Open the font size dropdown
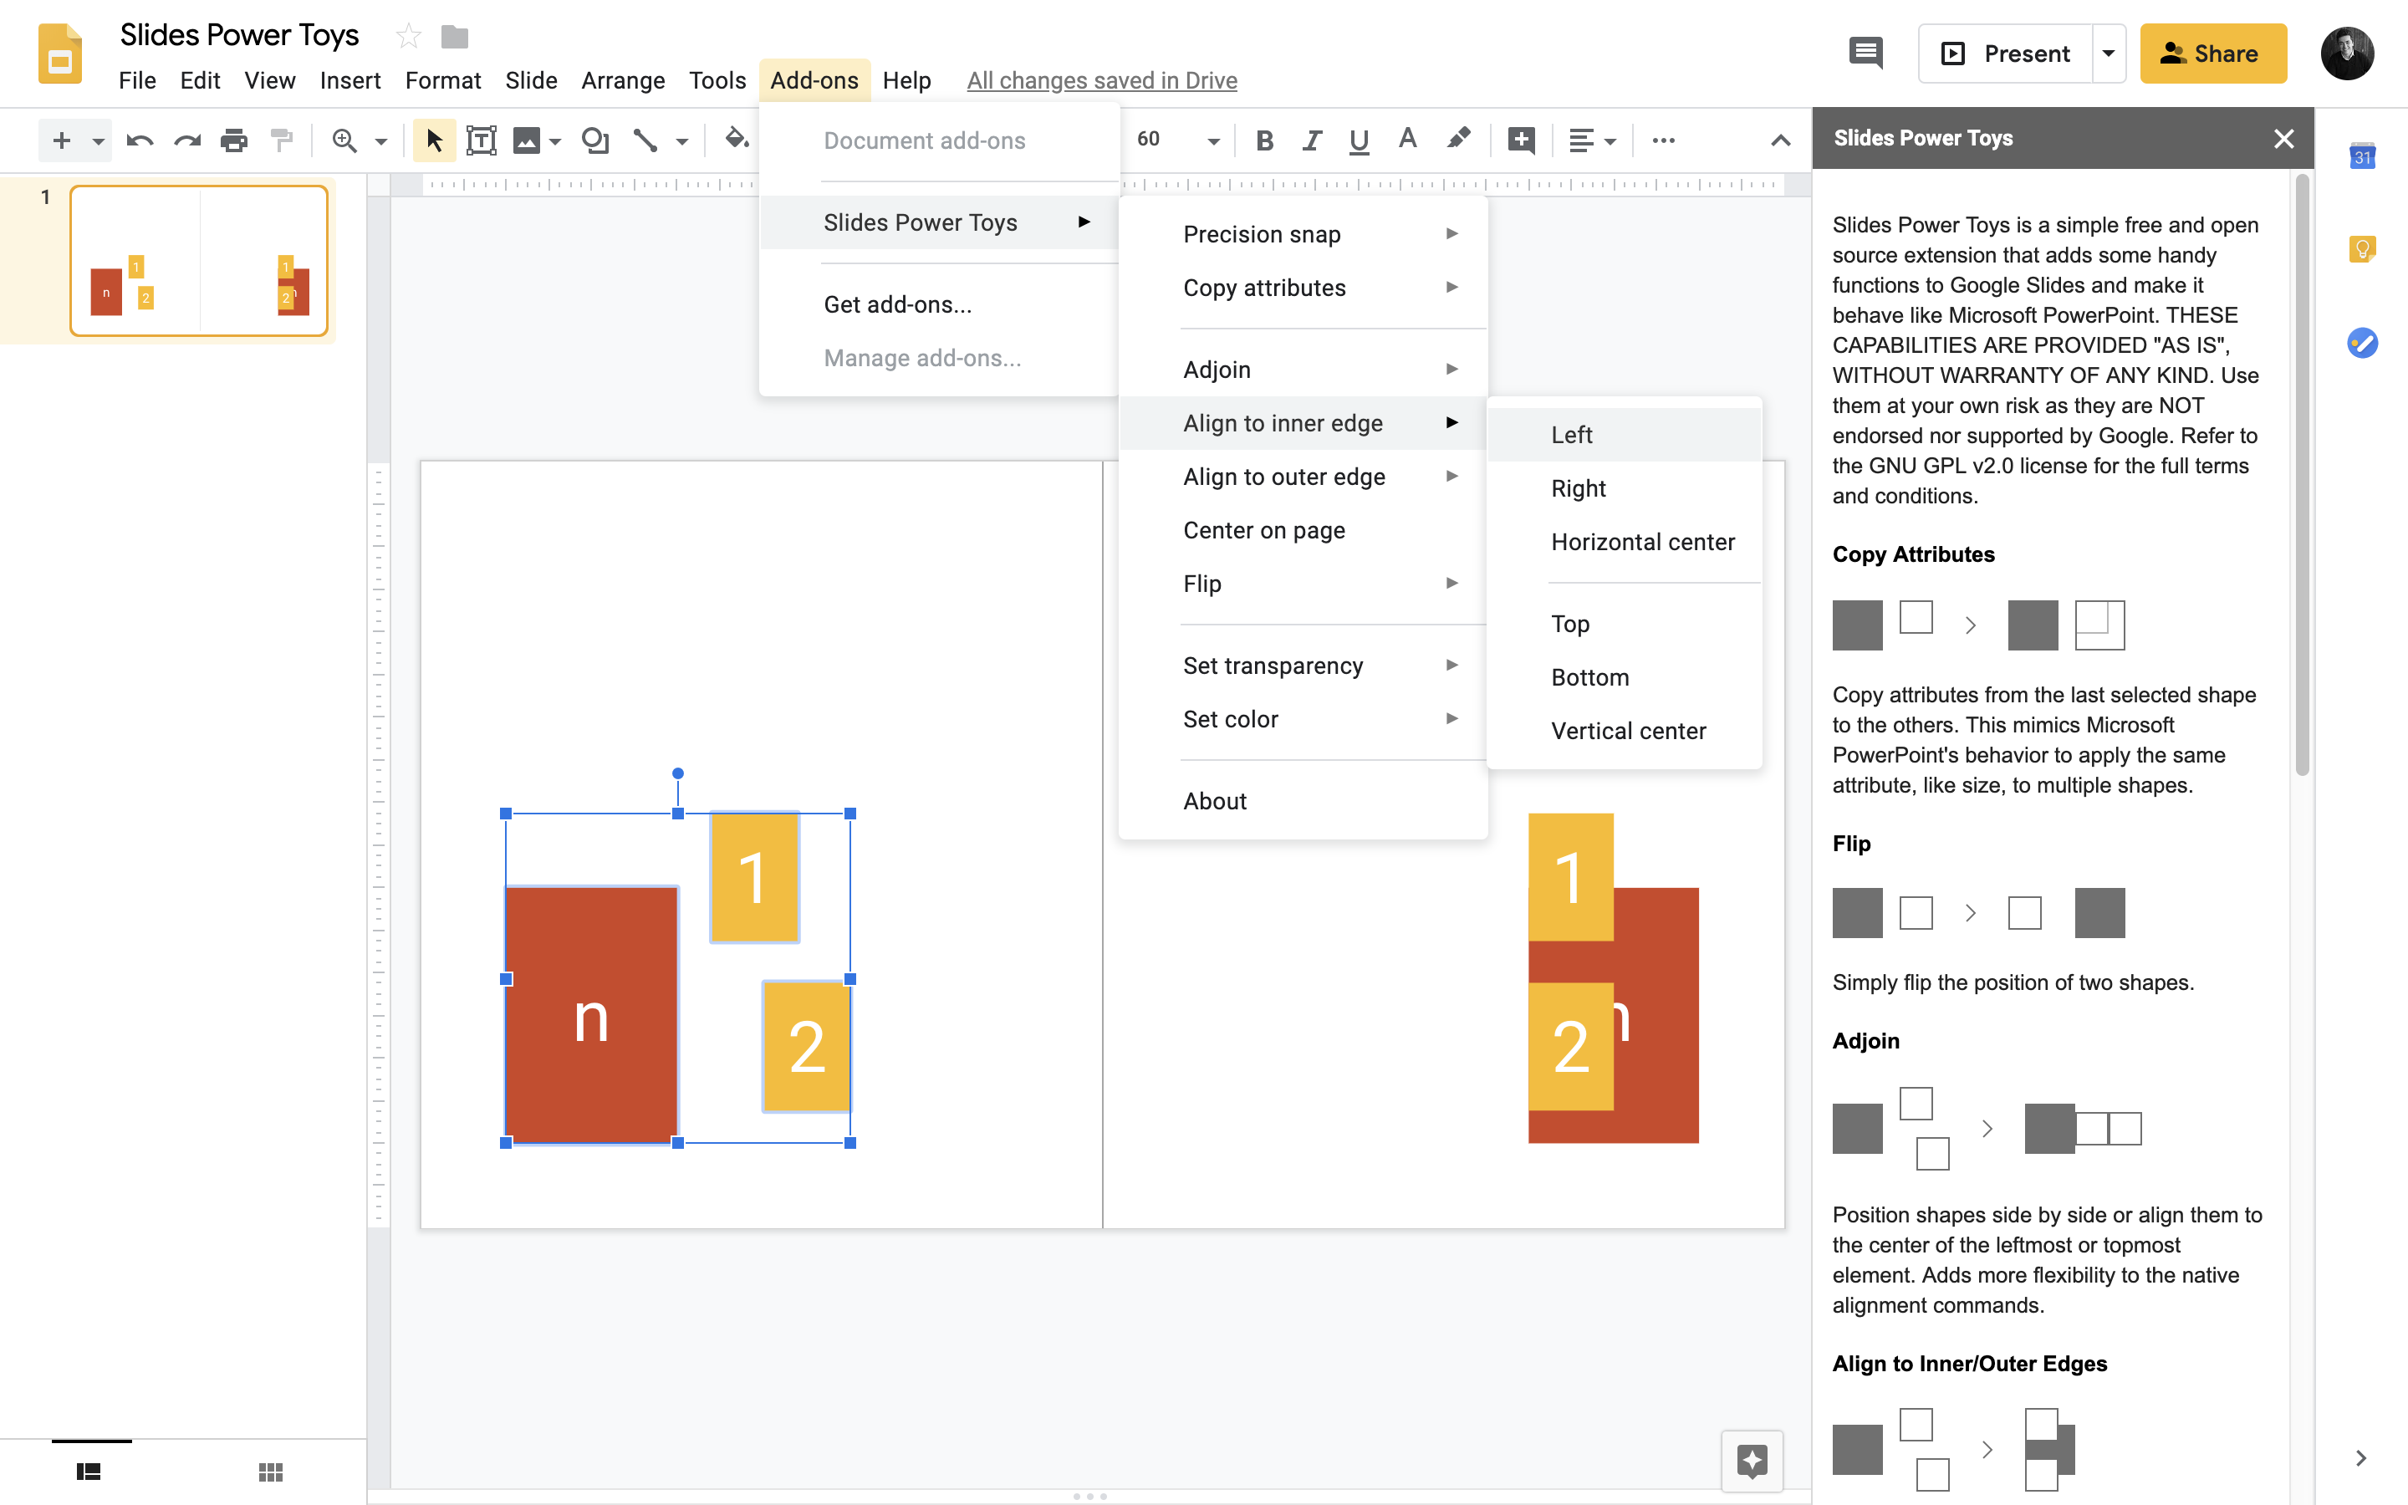2408x1505 pixels. (x=1213, y=140)
